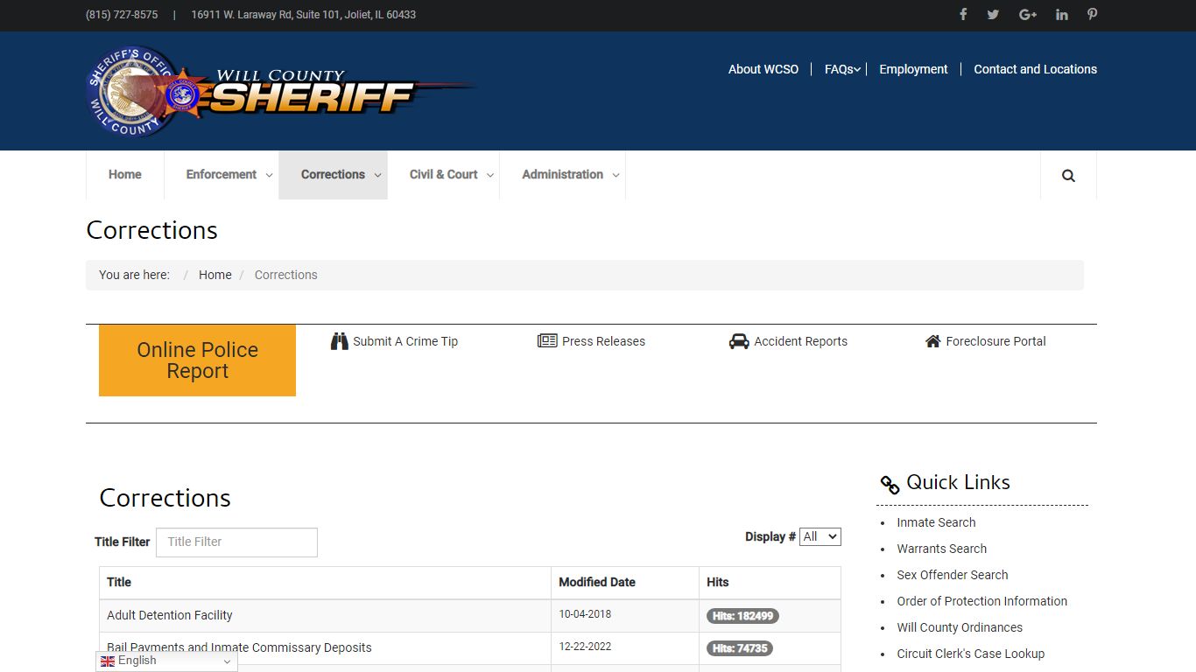Image resolution: width=1196 pixels, height=672 pixels.
Task: Open the LinkedIn social icon
Action: coord(1061,15)
